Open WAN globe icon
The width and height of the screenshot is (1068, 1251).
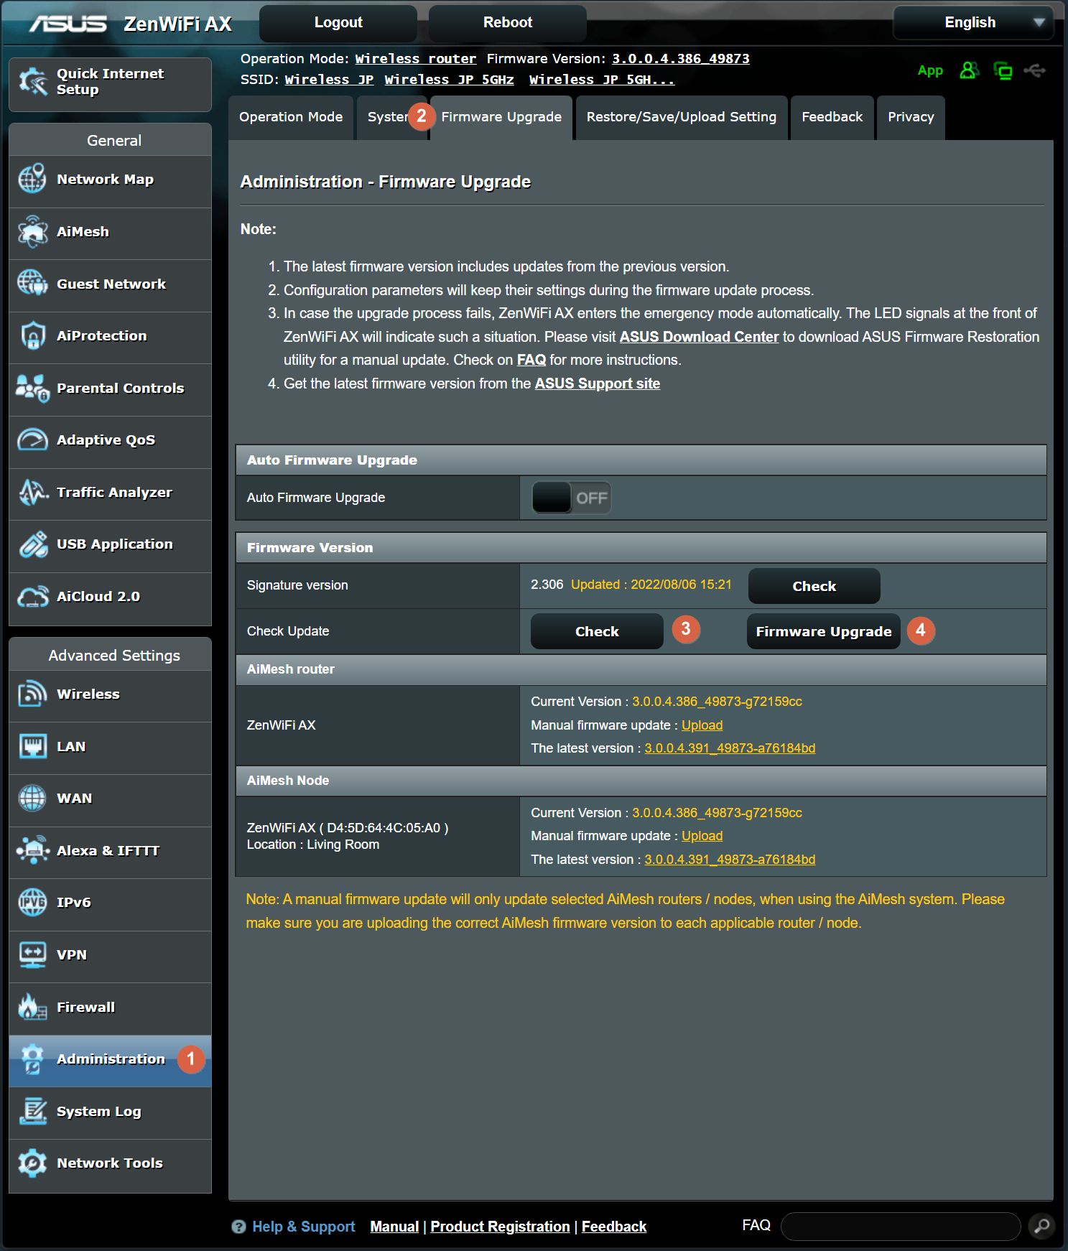pos(32,798)
